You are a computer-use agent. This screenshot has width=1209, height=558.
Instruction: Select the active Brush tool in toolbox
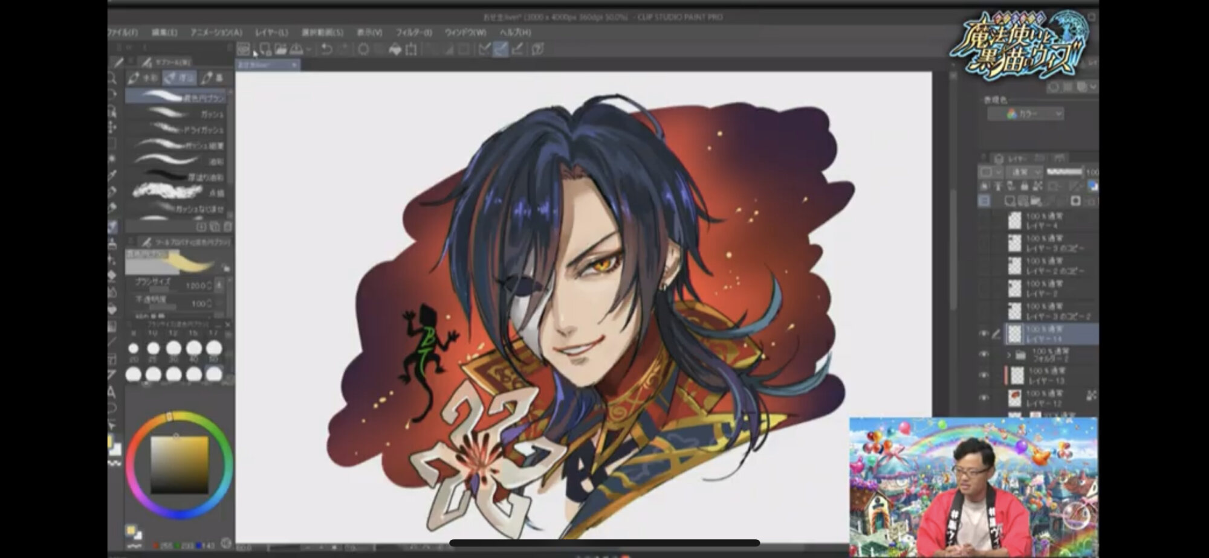click(x=112, y=226)
